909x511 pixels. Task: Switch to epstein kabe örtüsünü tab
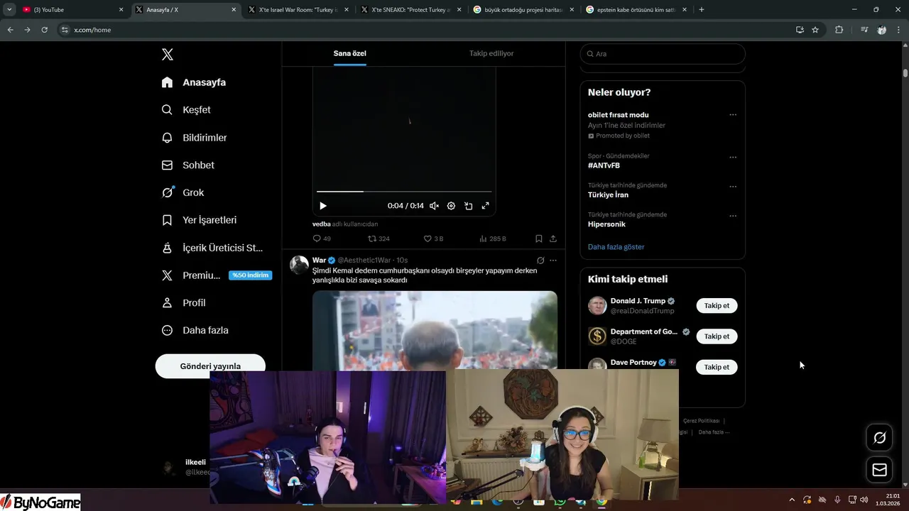click(637, 10)
